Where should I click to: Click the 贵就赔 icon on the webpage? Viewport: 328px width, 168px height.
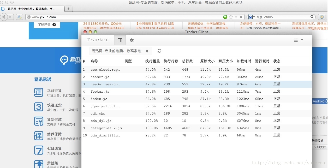pos(39,164)
